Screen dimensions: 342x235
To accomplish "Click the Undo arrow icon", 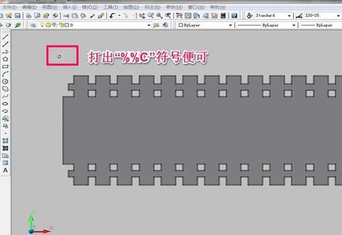I will [113, 16].
